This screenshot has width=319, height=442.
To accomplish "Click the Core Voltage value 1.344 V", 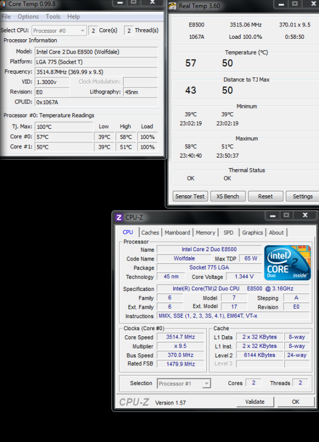I will click(x=244, y=277).
